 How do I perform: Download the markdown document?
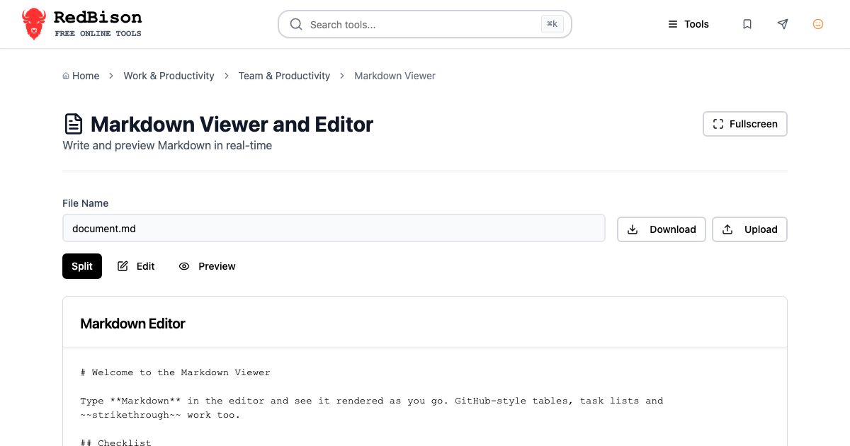coord(662,229)
